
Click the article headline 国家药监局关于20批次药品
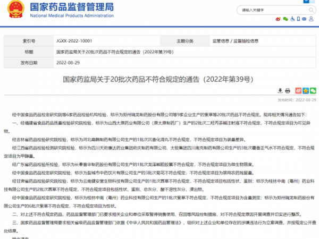(x=159, y=80)
